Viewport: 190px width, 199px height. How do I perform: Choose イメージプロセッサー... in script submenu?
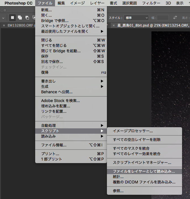144,131
